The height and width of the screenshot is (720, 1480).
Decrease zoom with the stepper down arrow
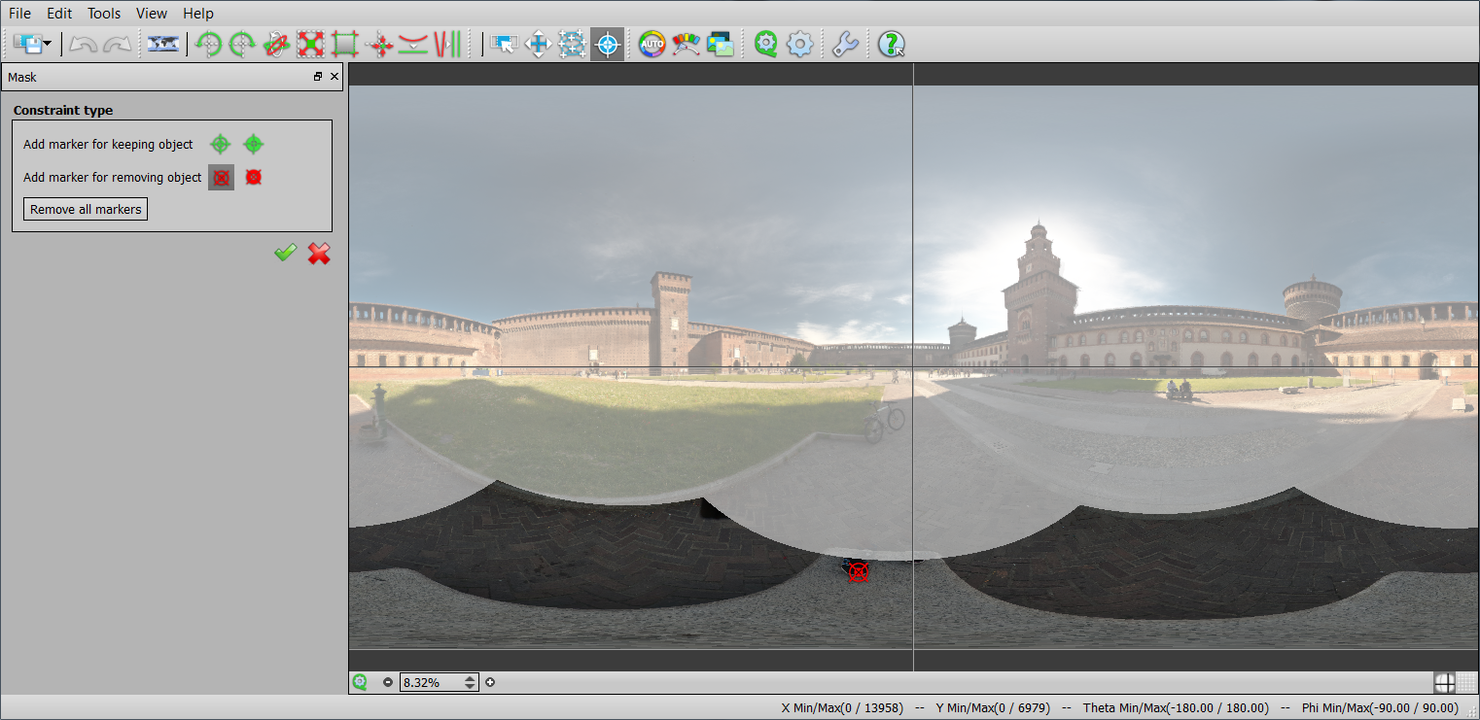point(471,687)
